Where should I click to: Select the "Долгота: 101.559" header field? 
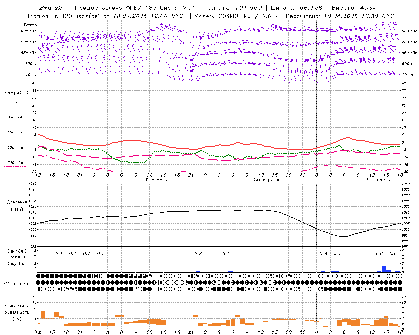(233, 8)
